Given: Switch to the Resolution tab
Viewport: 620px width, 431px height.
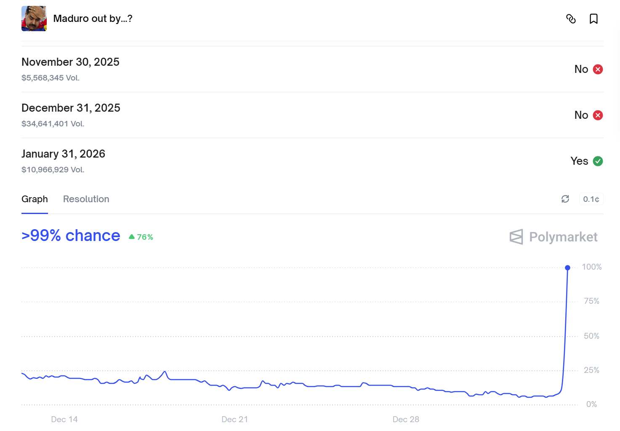Looking at the screenshot, I should tap(86, 199).
